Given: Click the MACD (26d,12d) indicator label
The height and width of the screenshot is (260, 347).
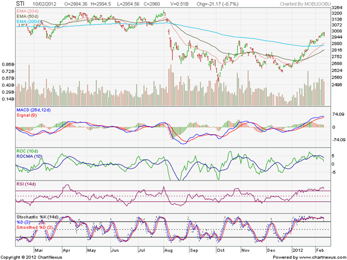Looking at the screenshot, I should point(34,110).
